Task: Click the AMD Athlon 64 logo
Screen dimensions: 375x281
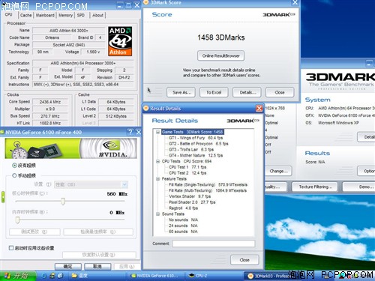Action: click(x=120, y=41)
